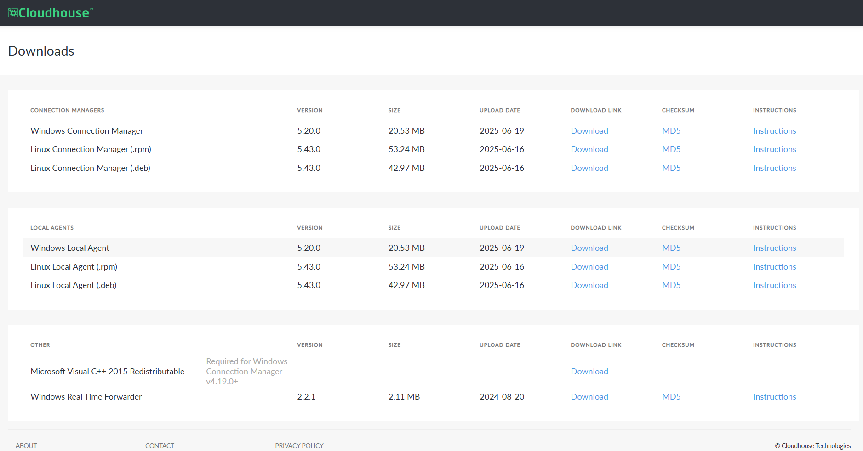Download Linux Local Agent (.deb)
863x451 pixels.
(x=589, y=285)
